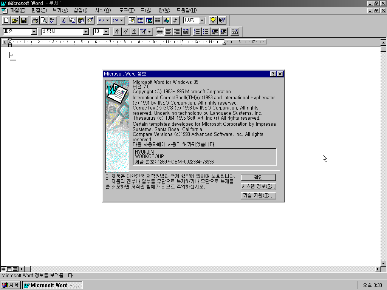The width and height of the screenshot is (387, 290).
Task: Click Microsoft Word taskbar button
Action: (52, 285)
